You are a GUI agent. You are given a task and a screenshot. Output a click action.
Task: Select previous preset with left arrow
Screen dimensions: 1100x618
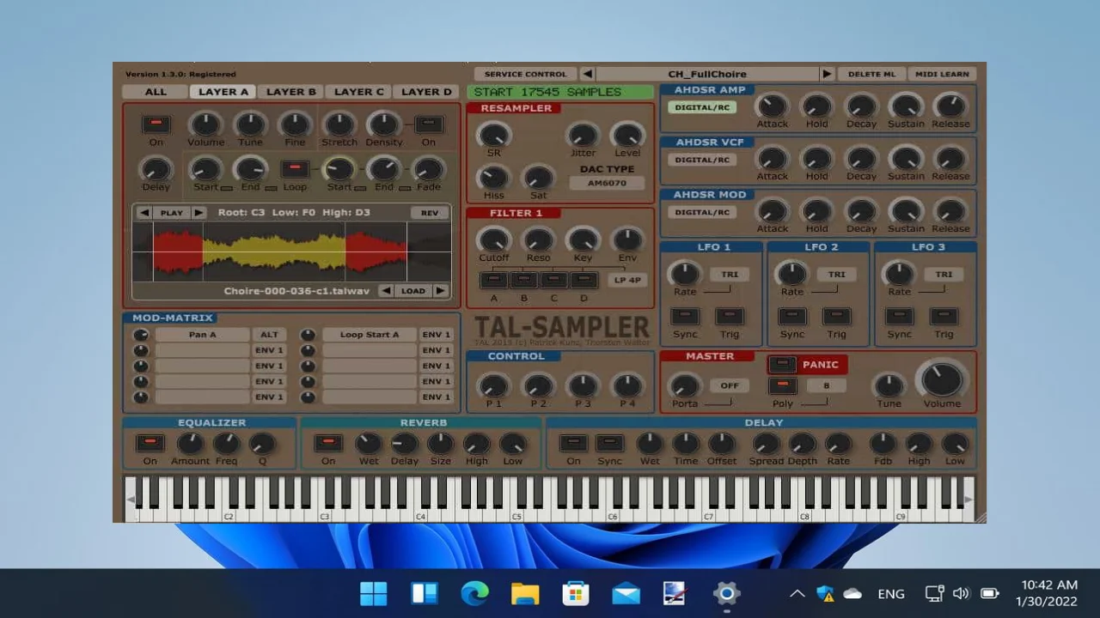[587, 74]
